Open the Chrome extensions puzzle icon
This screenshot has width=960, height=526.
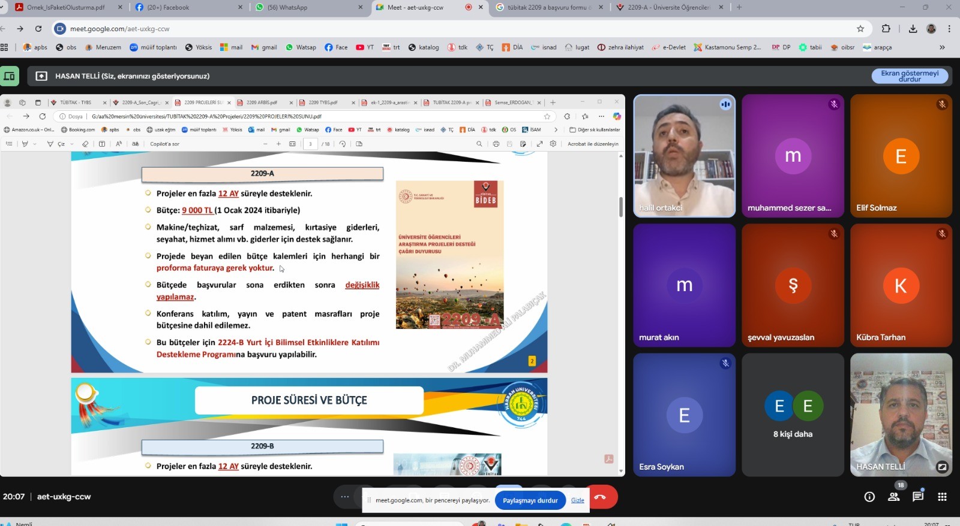click(886, 29)
